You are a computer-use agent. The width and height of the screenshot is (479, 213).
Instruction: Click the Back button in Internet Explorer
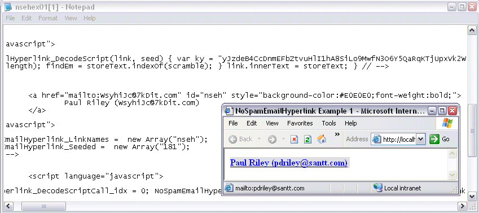click(x=241, y=139)
